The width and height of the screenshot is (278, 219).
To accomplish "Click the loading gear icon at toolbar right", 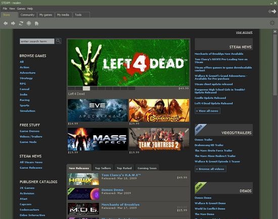I will pyautogui.click(x=272, y=23).
